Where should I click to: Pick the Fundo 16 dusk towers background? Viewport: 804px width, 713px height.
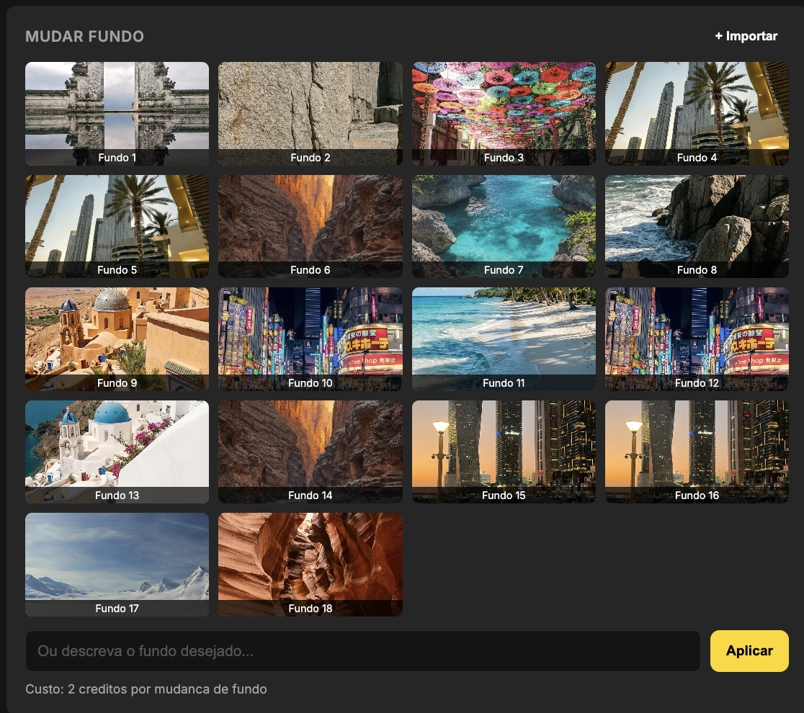tap(697, 452)
